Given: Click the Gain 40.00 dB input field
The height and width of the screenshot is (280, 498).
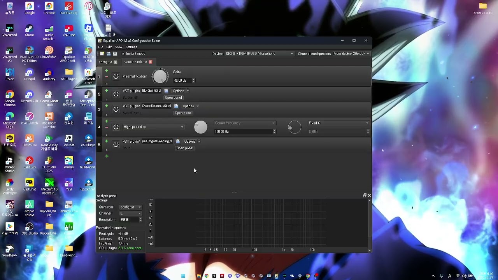Looking at the screenshot, I should tap(182, 80).
